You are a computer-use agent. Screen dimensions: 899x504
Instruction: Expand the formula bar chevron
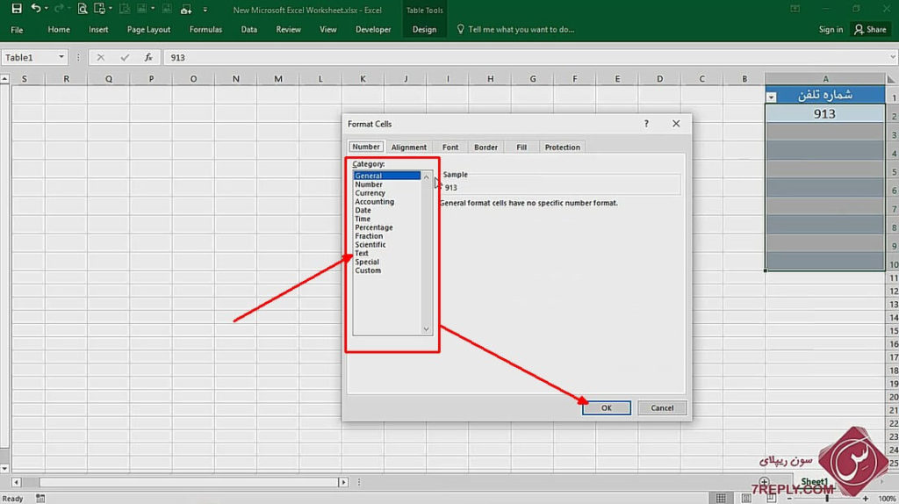point(893,57)
